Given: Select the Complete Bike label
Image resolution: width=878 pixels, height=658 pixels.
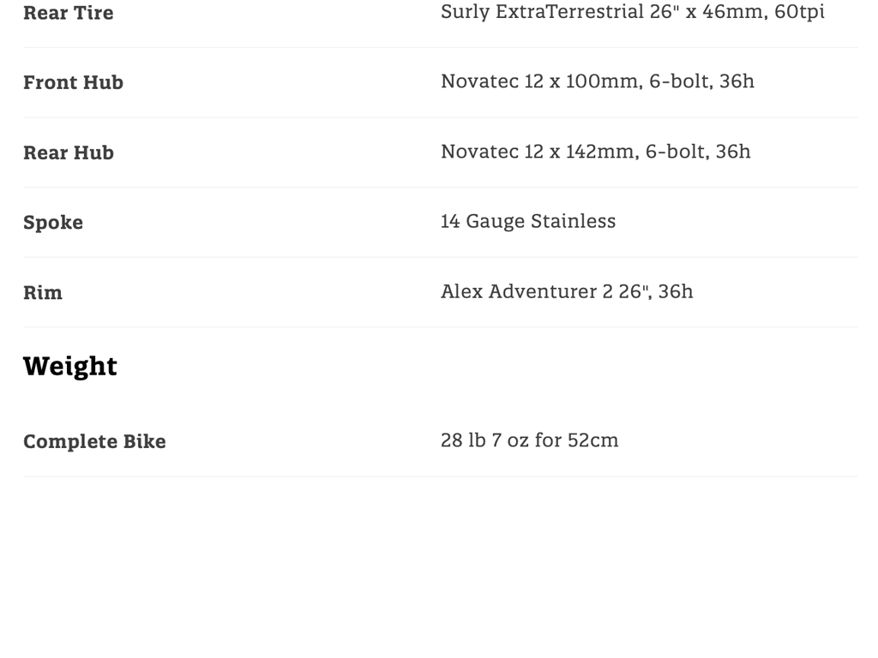Looking at the screenshot, I should [94, 441].
